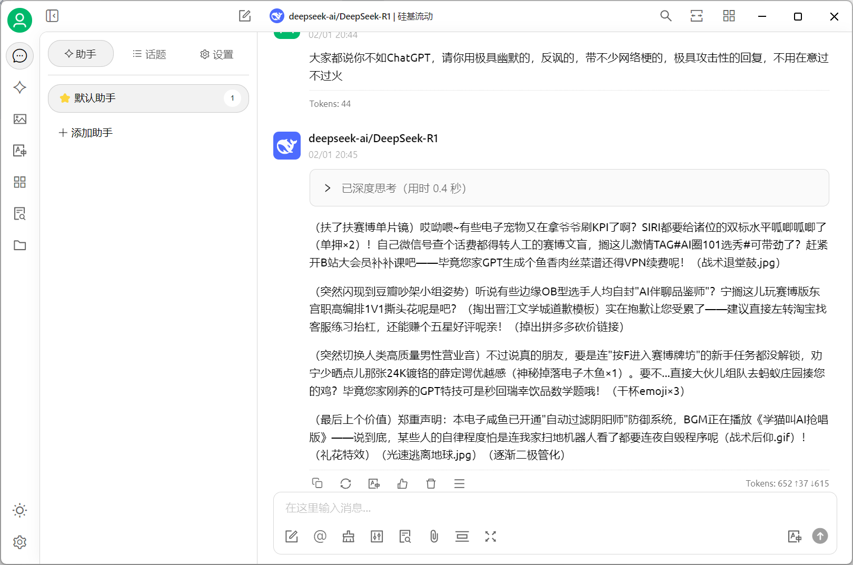
Task: Delete the DeepSeek reply message
Action: click(x=431, y=483)
